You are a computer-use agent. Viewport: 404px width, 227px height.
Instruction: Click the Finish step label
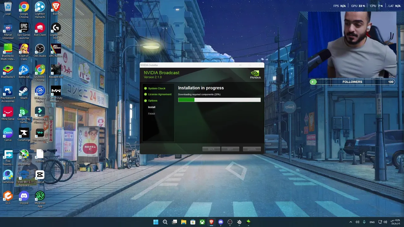[x=151, y=113]
